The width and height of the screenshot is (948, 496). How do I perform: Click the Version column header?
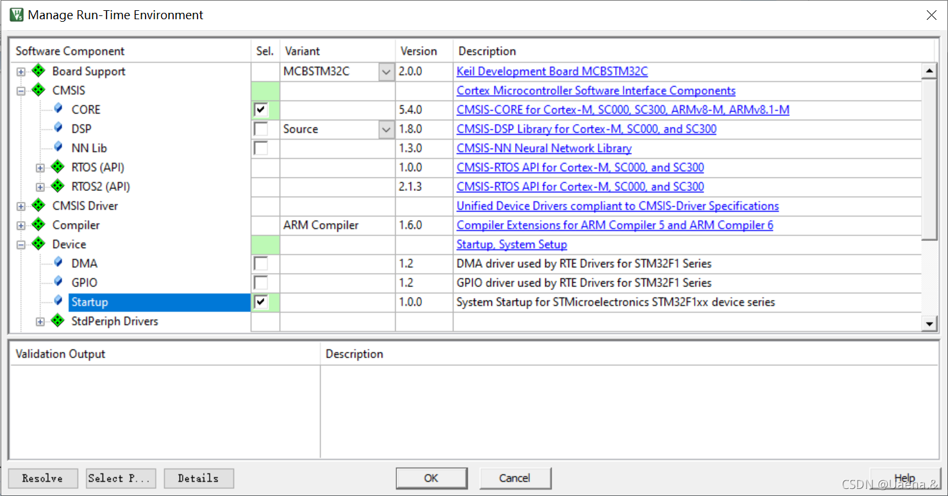[x=424, y=51]
